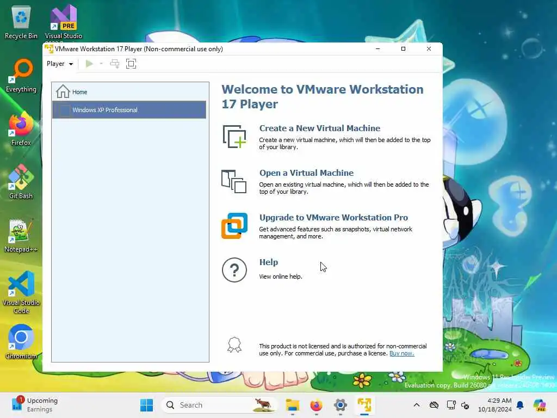Select the Firefox desktop shortcut
557x418 pixels.
(x=21, y=129)
